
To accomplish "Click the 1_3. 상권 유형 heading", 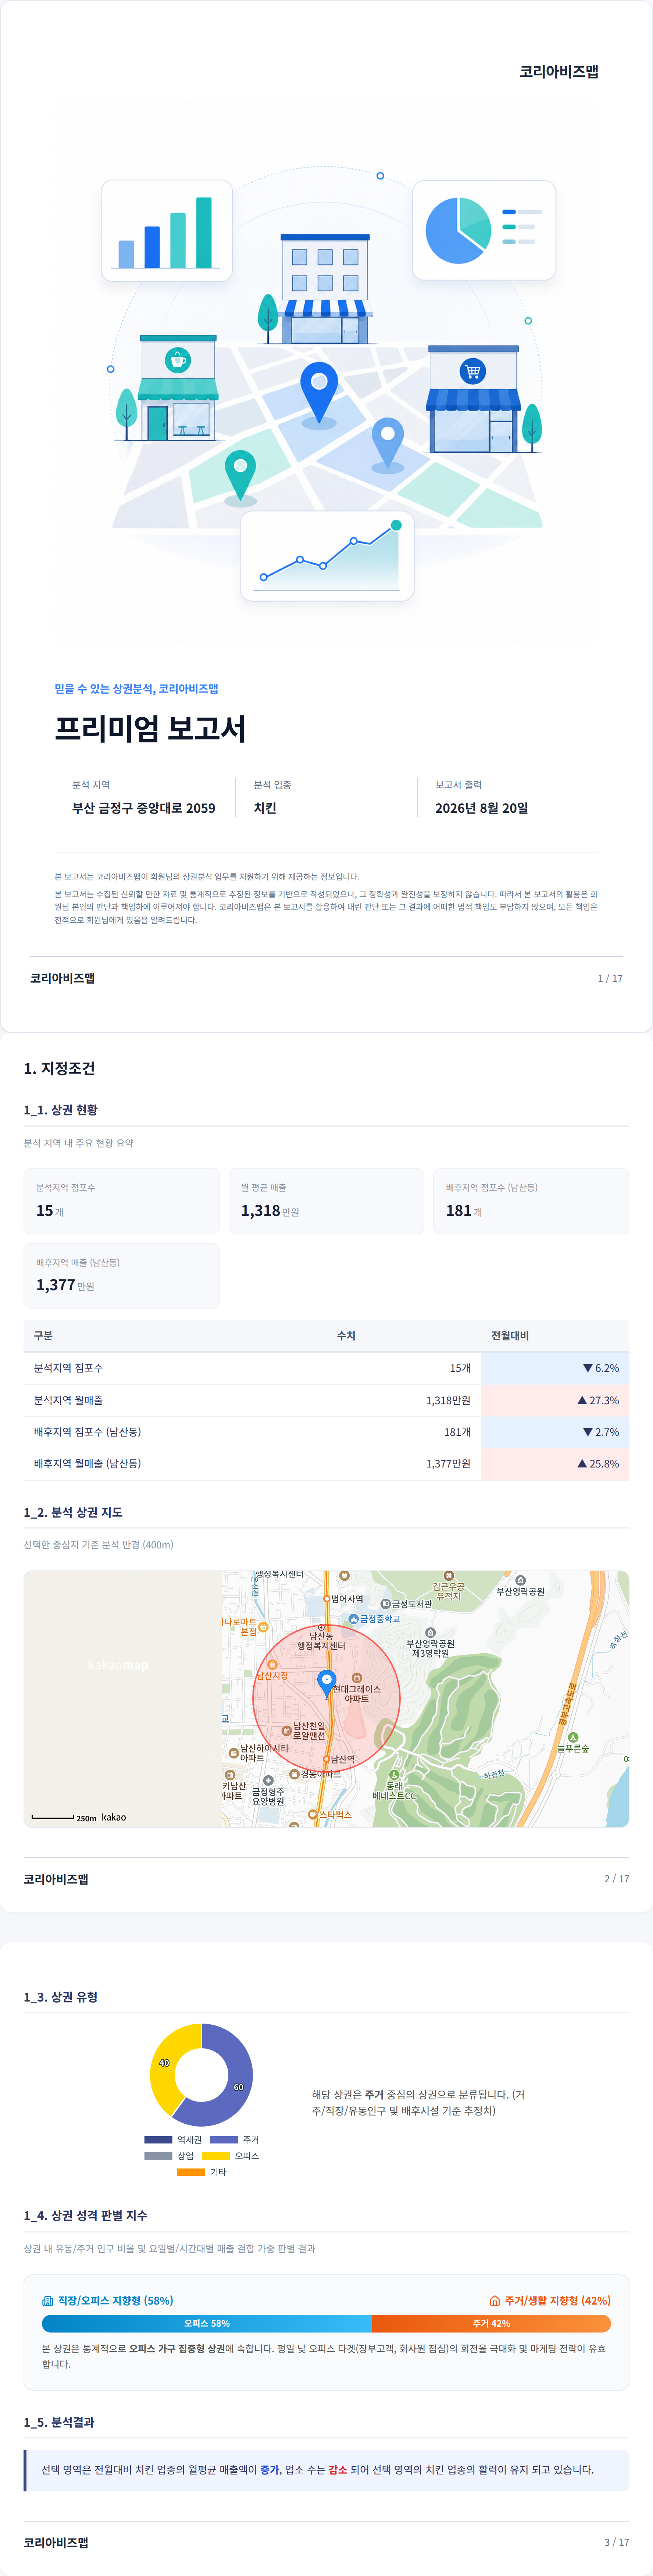I will point(60,1997).
